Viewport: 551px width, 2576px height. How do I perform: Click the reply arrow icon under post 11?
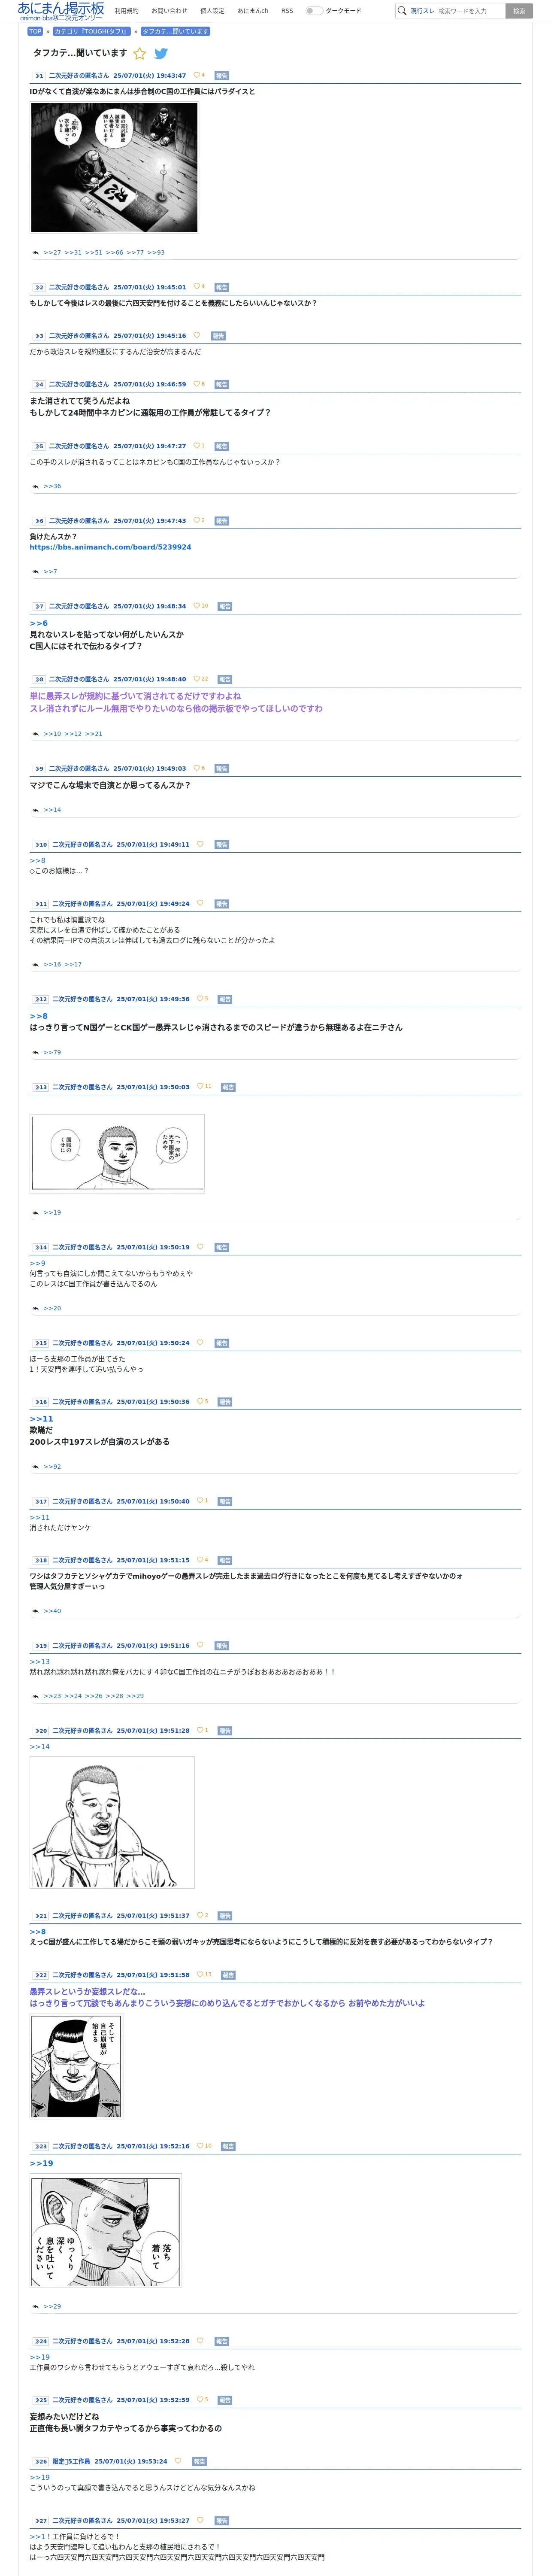pos(36,965)
